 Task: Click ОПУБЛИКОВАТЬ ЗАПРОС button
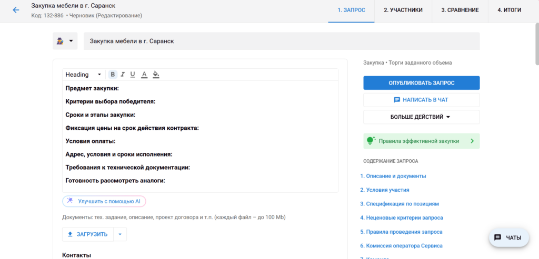[x=421, y=83]
